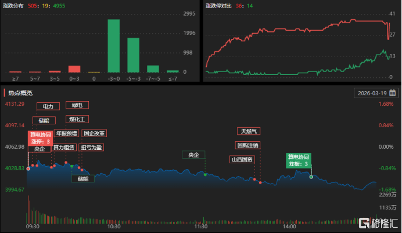Click the Gelonghui logo watermark

(379, 224)
